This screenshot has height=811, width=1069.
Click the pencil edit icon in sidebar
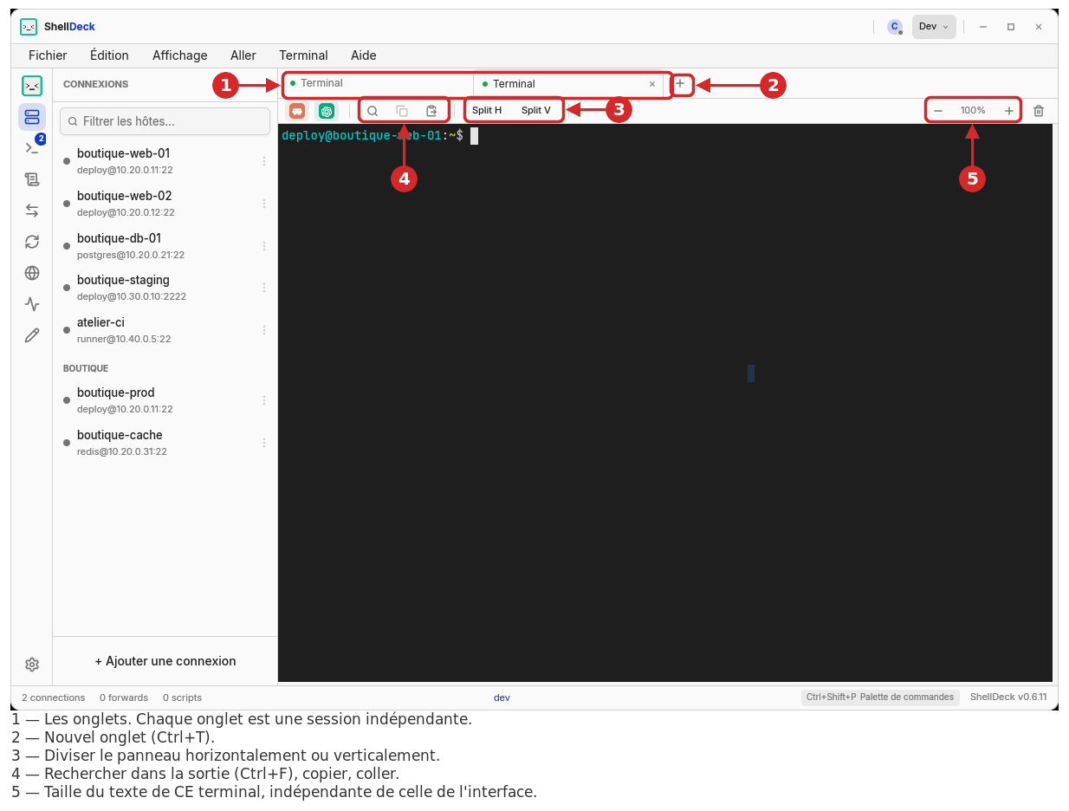point(32,335)
